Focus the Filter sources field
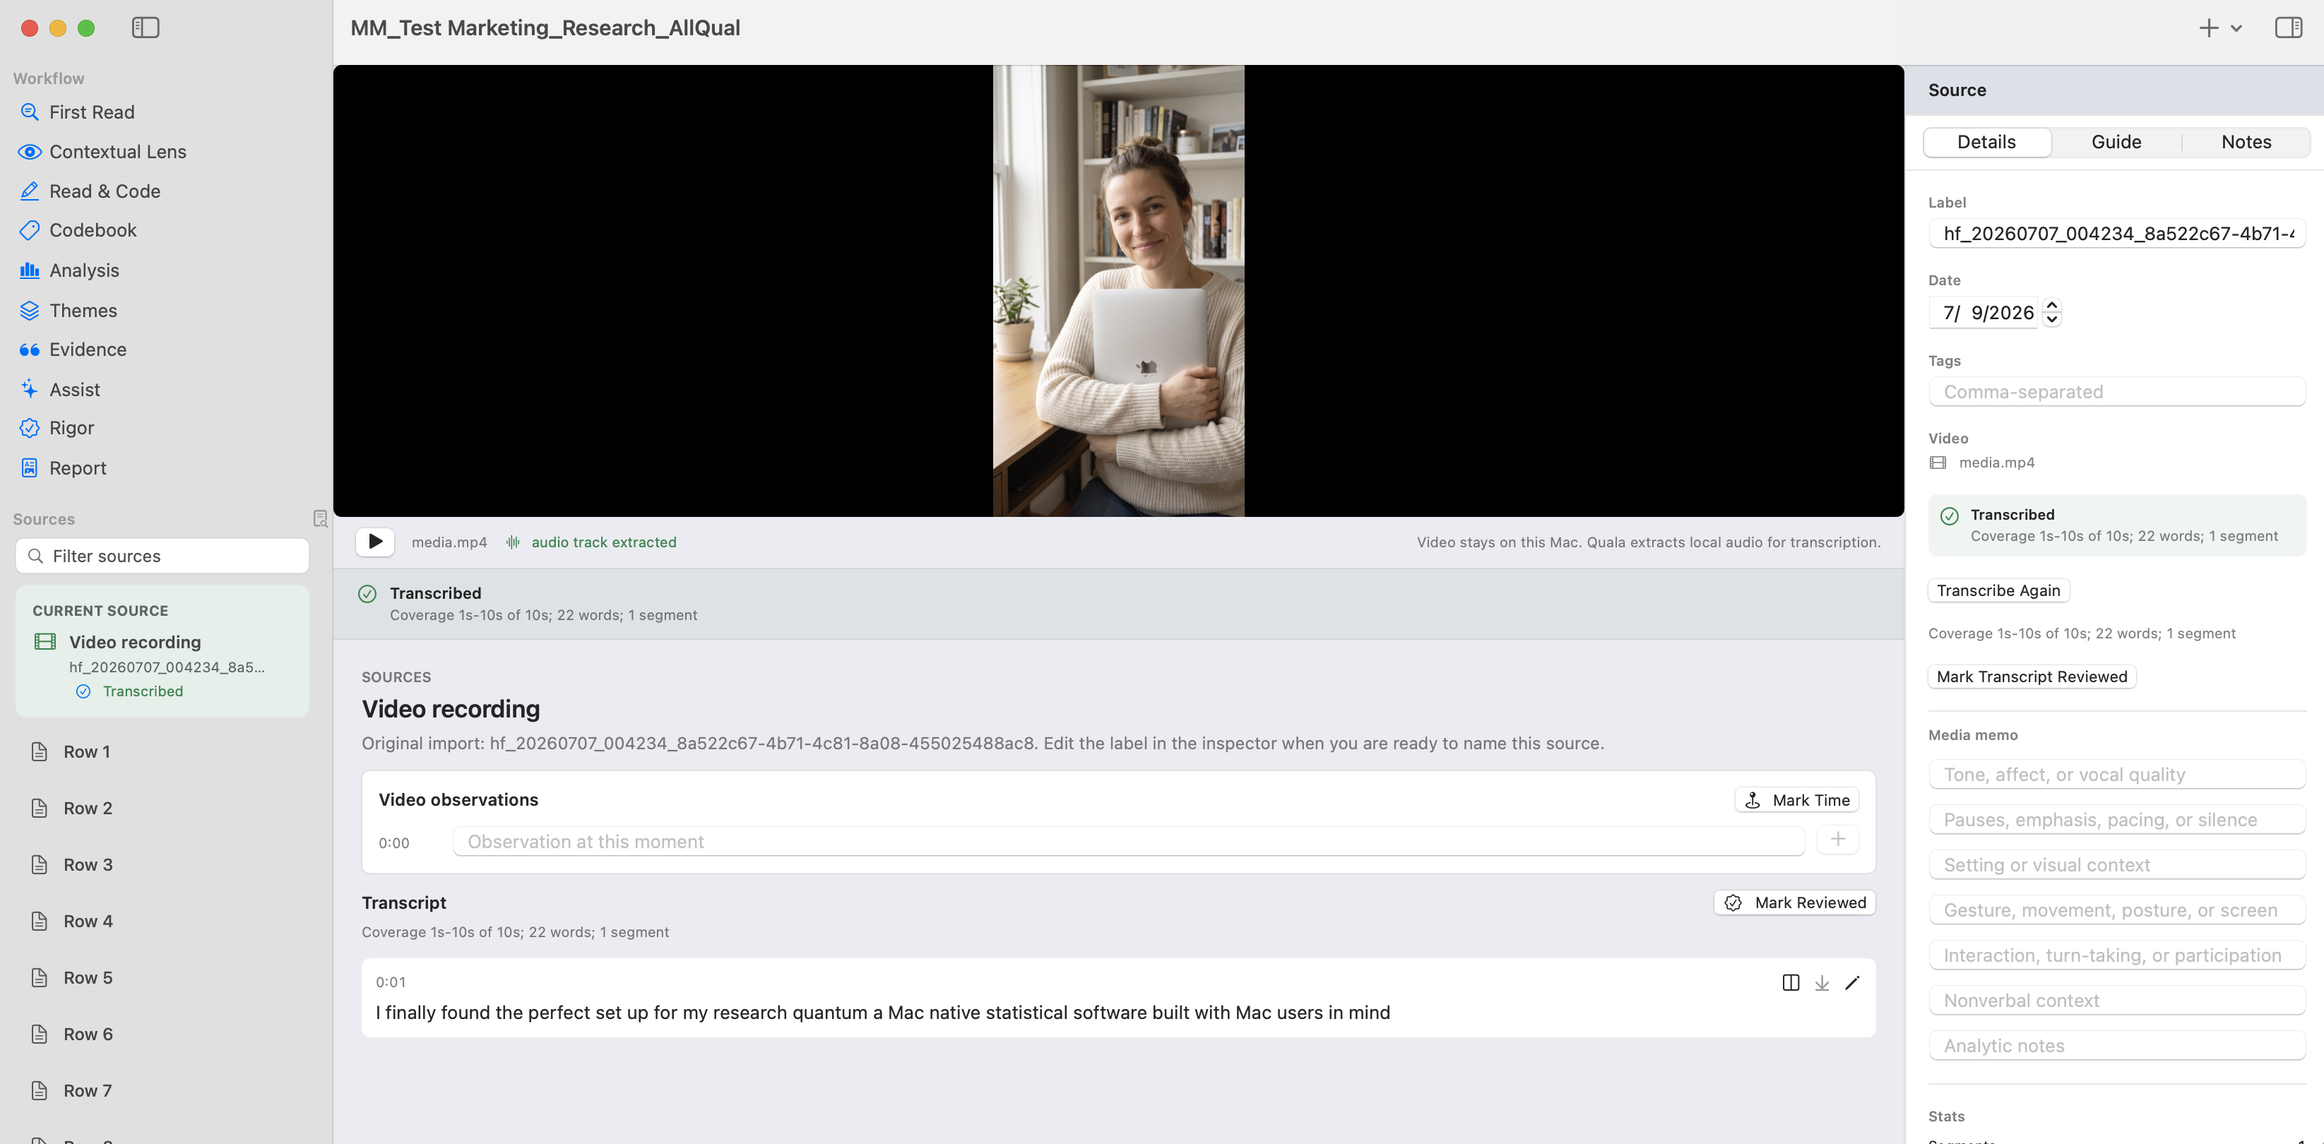The width and height of the screenshot is (2324, 1144). [162, 556]
